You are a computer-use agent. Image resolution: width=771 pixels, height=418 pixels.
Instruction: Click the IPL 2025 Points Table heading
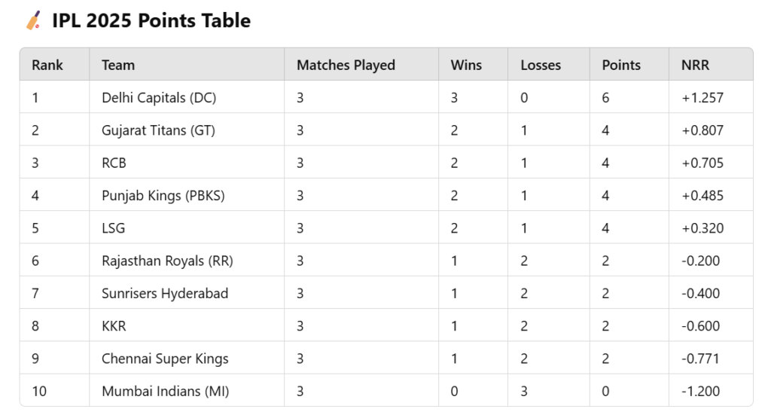[x=151, y=20]
